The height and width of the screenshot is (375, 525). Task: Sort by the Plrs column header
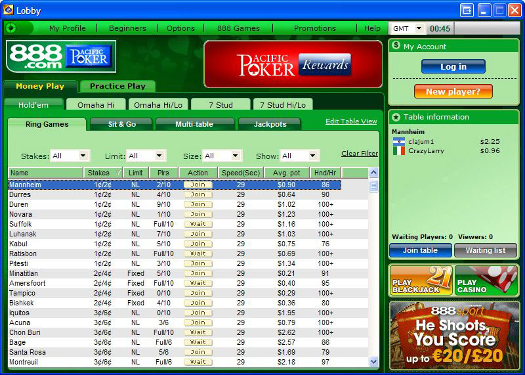click(x=163, y=173)
